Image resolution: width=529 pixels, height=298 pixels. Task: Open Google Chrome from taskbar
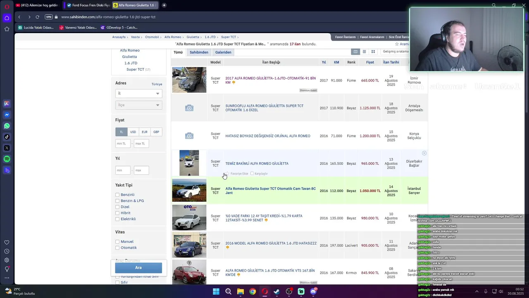point(253,291)
